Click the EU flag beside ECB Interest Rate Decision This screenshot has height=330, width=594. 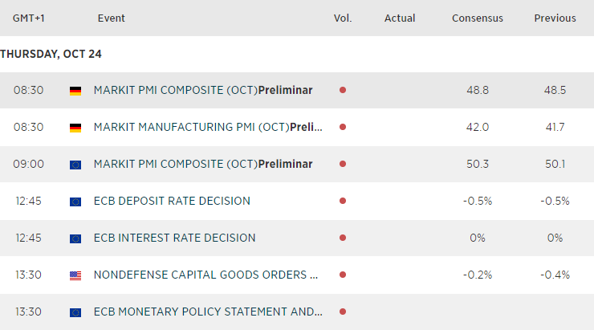75,238
